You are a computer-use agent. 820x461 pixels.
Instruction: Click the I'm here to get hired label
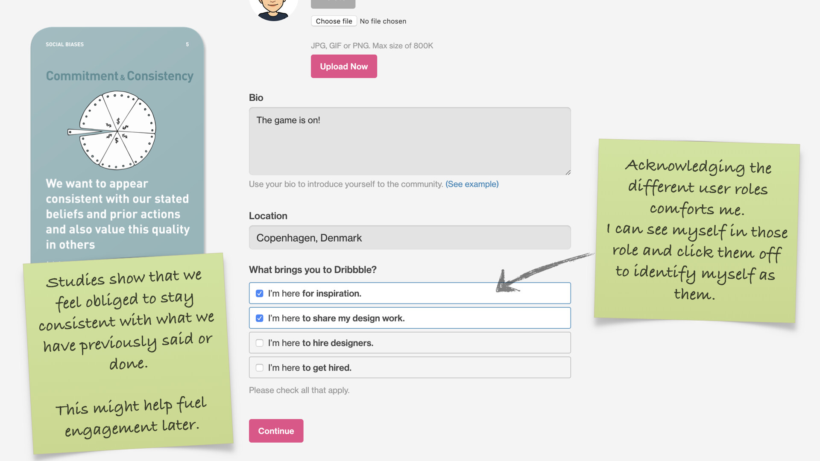310,368
